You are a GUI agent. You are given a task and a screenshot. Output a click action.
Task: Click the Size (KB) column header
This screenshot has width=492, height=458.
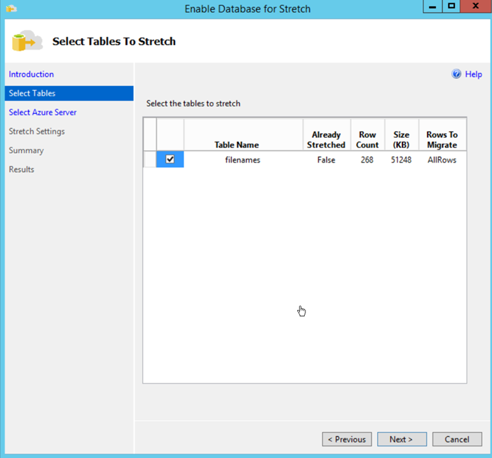click(x=401, y=134)
